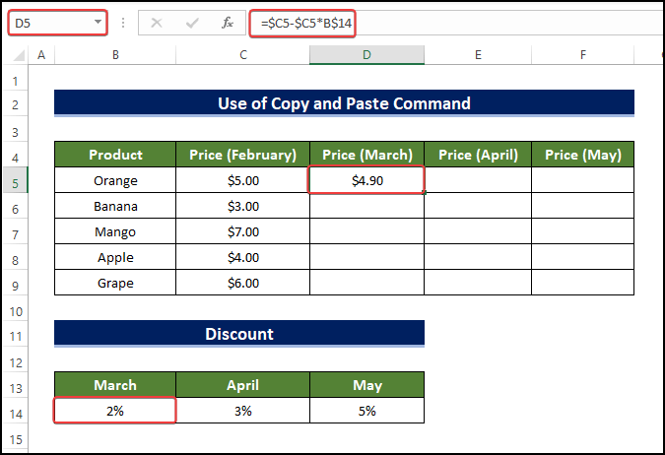Viewport: 665px width, 455px height.
Task: Click the Select All corner triangle
Action: 17,56
